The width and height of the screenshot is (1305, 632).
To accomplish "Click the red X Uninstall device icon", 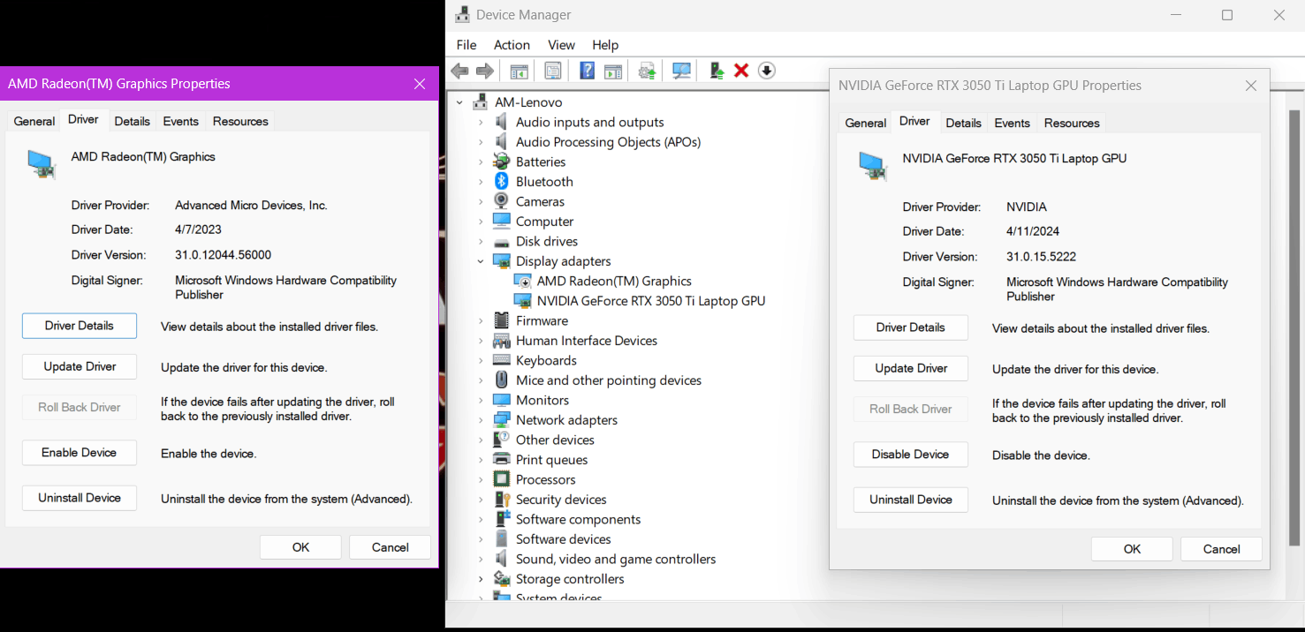I will [741, 71].
